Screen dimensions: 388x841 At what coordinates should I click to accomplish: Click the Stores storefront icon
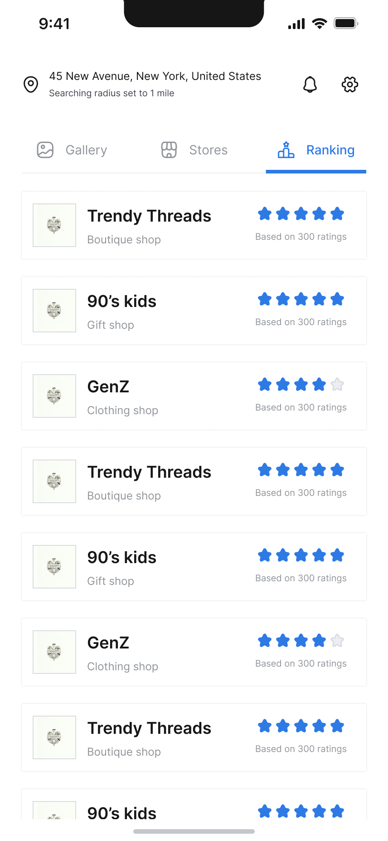click(x=169, y=150)
